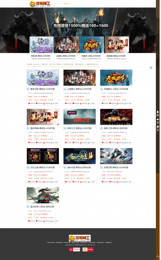The height and width of the screenshot is (260, 161).
Task: Open the 印记之路 card image
Action: (43, 156)
